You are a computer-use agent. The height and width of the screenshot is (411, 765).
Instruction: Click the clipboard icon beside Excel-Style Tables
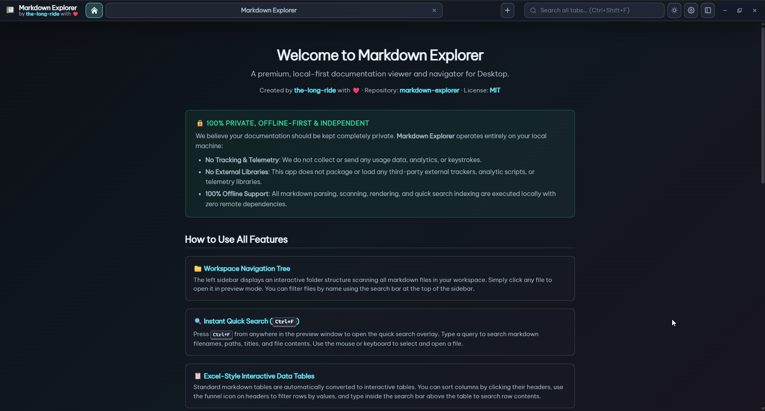198,376
